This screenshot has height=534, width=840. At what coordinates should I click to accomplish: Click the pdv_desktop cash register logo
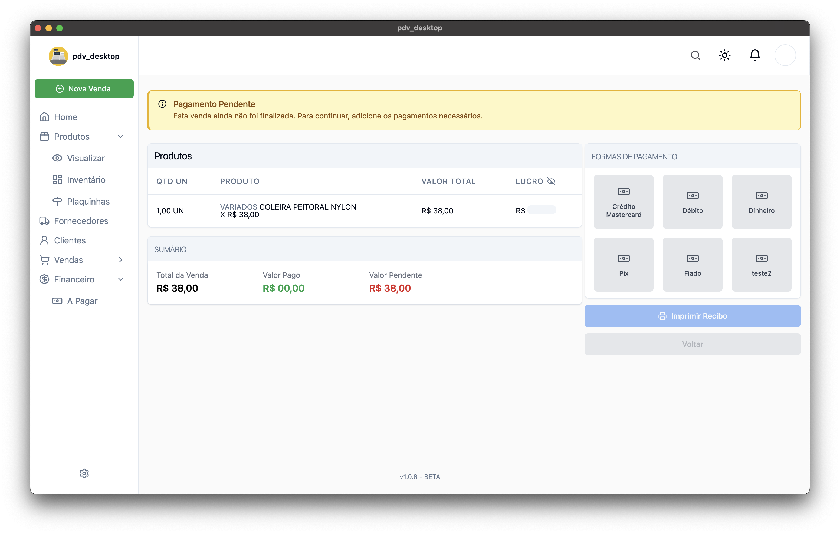(58, 56)
